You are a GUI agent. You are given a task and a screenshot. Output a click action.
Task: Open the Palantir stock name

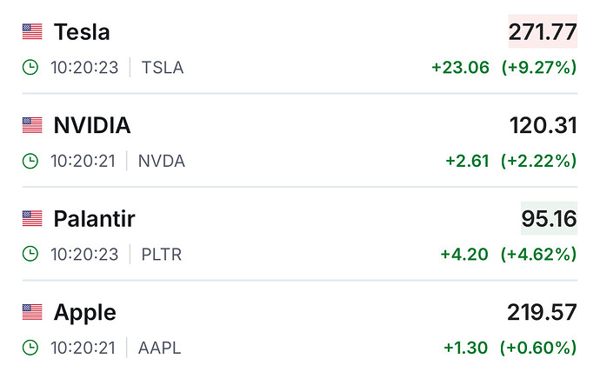pos(94,219)
